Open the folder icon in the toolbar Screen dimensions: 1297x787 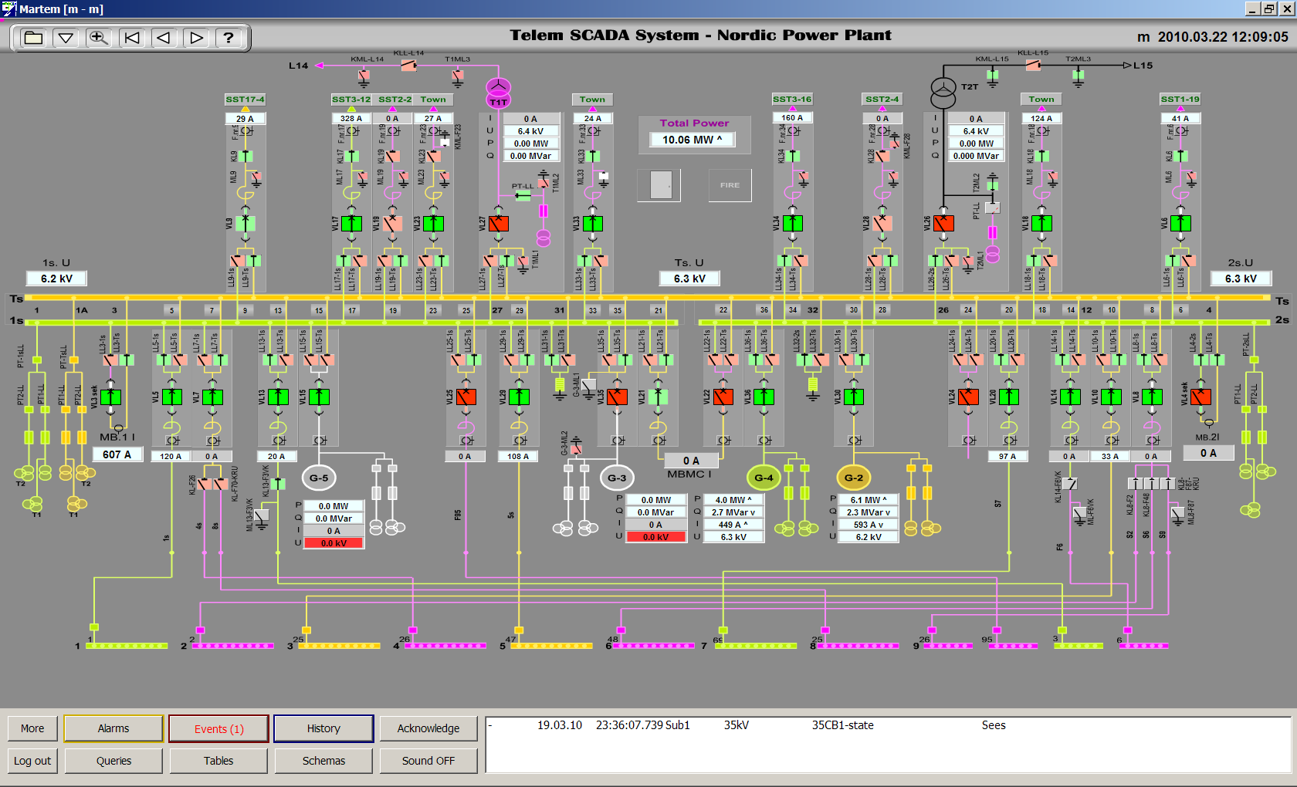pyautogui.click(x=33, y=38)
